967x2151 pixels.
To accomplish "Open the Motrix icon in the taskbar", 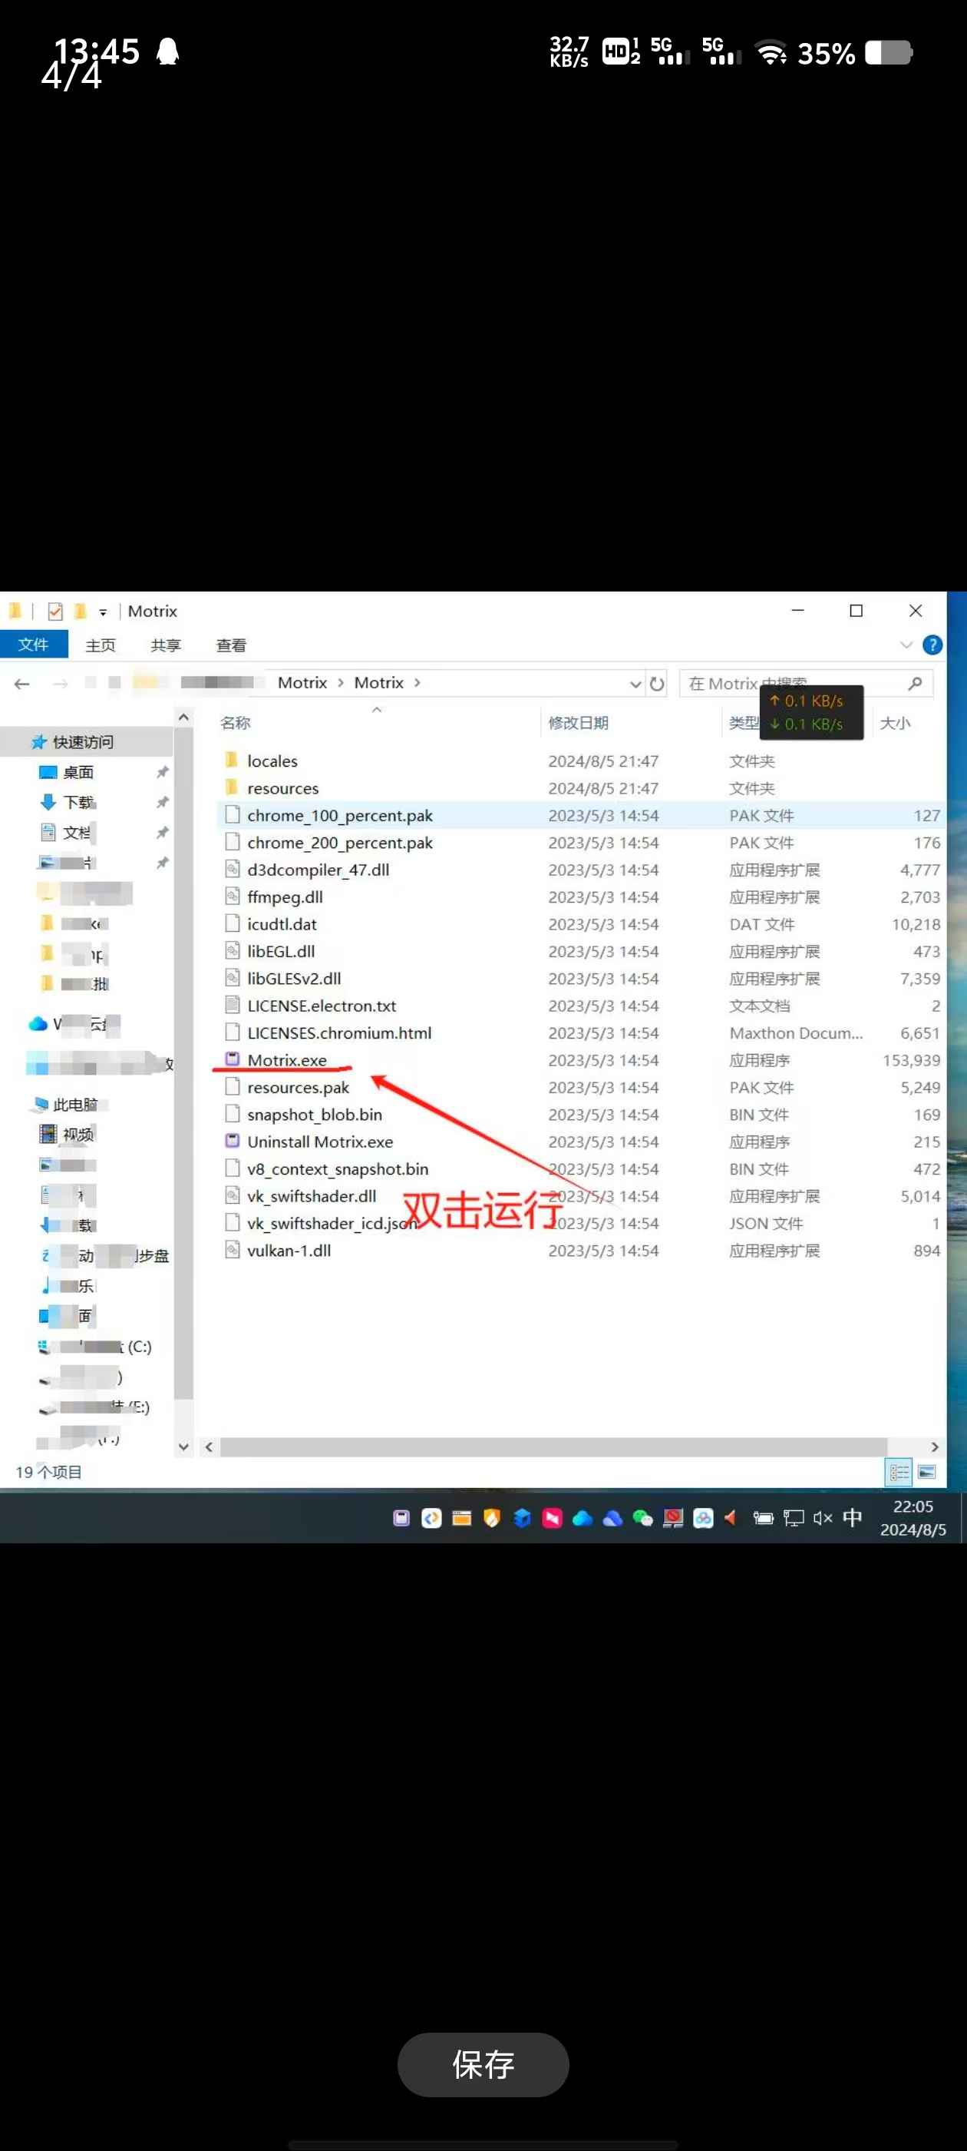I will click(401, 1518).
